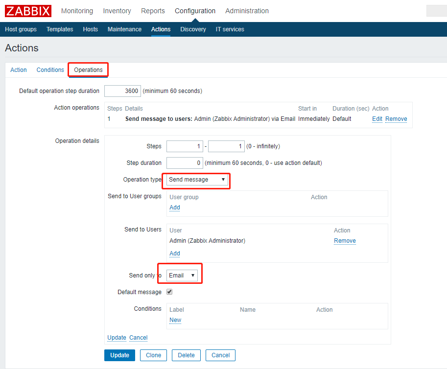Viewport: 447px width, 369px height.
Task: Switch to the Conditions tab
Action: [x=50, y=70]
